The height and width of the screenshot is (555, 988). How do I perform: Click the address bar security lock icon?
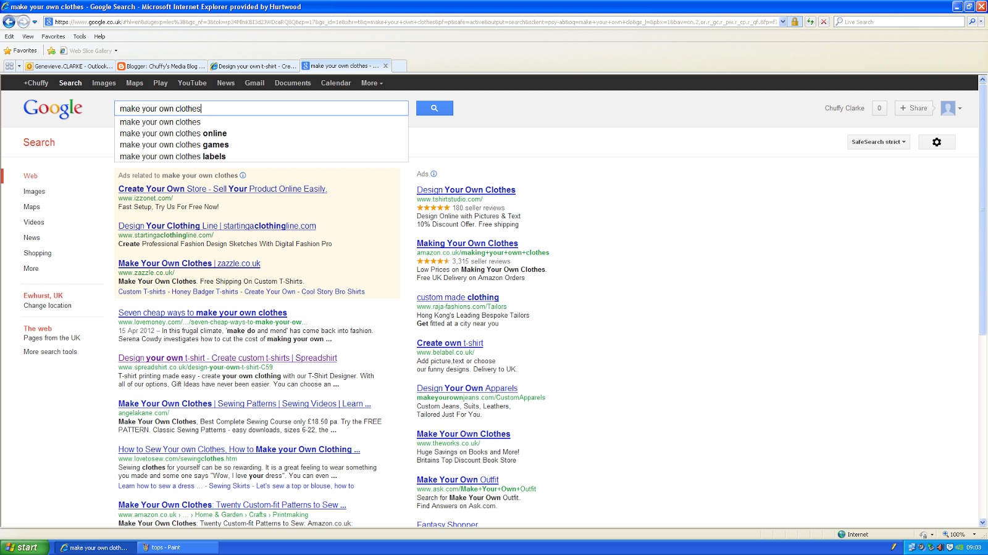coord(795,22)
